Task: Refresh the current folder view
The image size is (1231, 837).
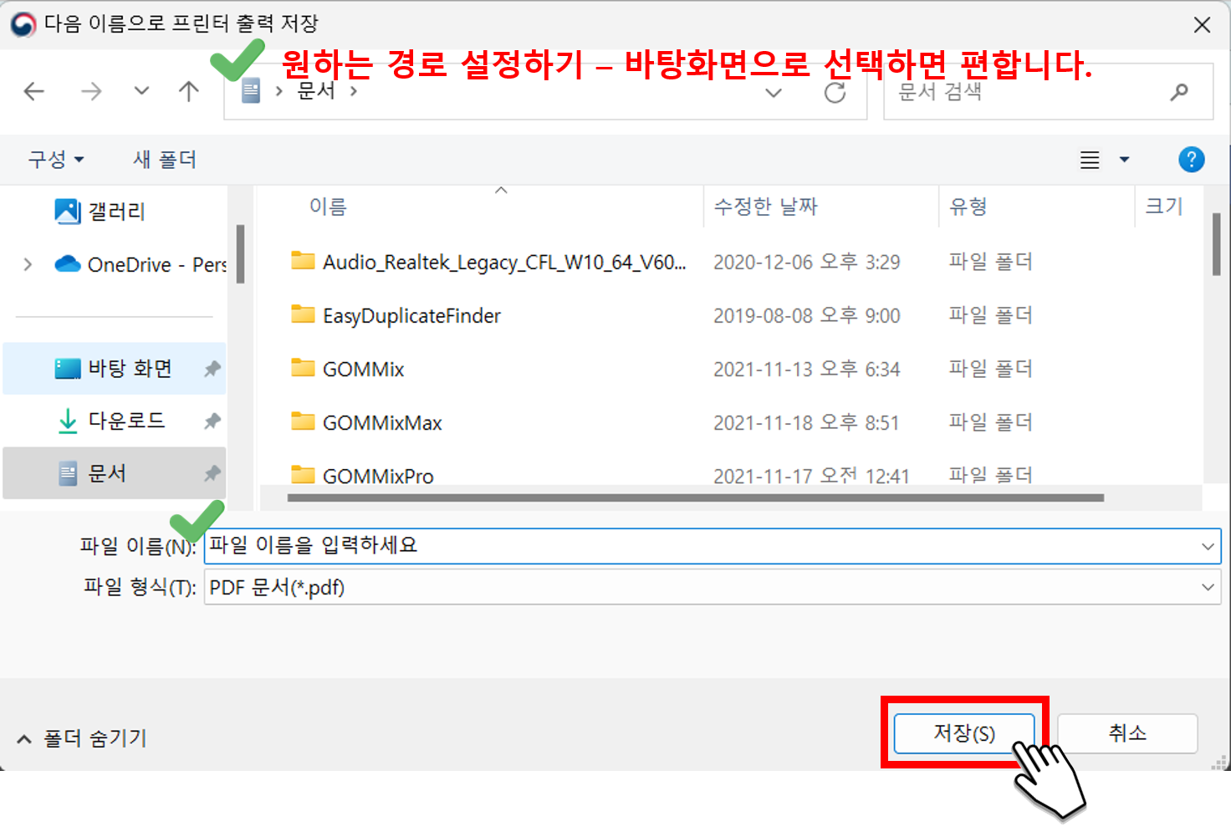Action: (x=835, y=93)
